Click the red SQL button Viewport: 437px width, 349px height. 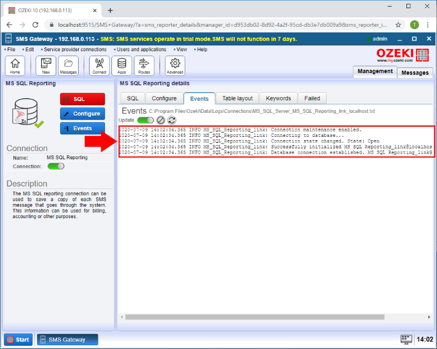[x=82, y=99]
